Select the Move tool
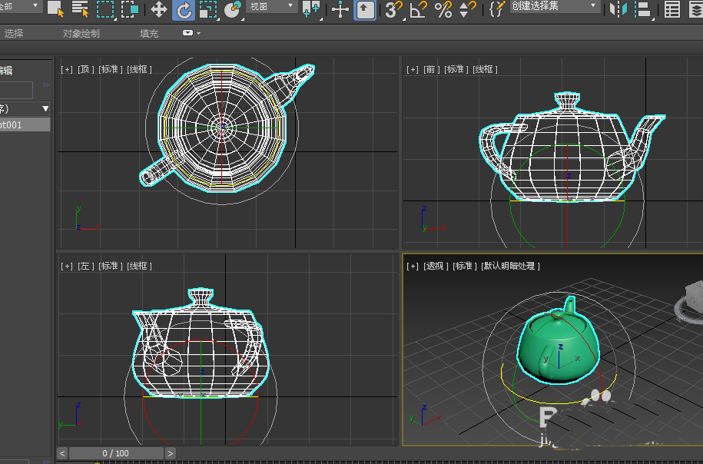This screenshot has width=703, height=464. point(159,9)
